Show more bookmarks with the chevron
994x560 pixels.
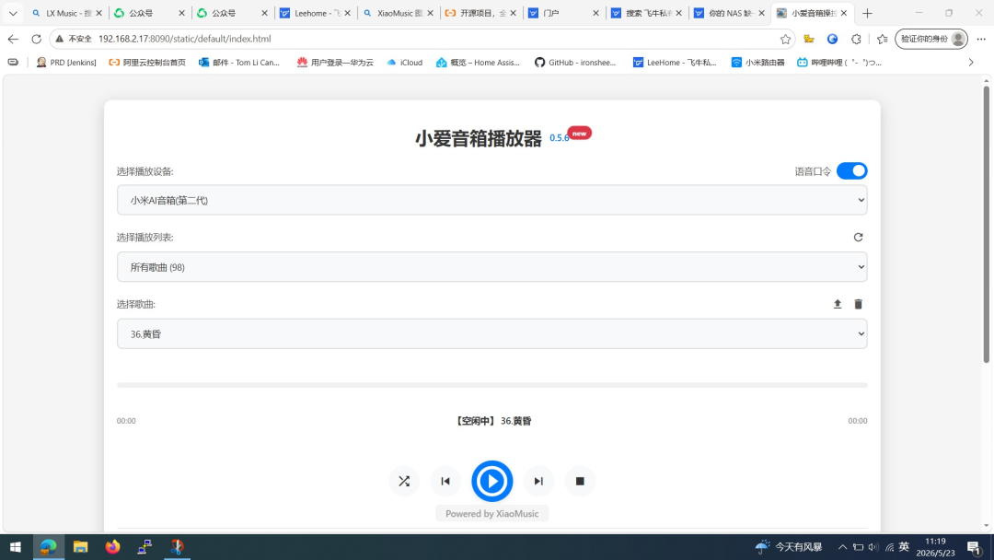(971, 62)
